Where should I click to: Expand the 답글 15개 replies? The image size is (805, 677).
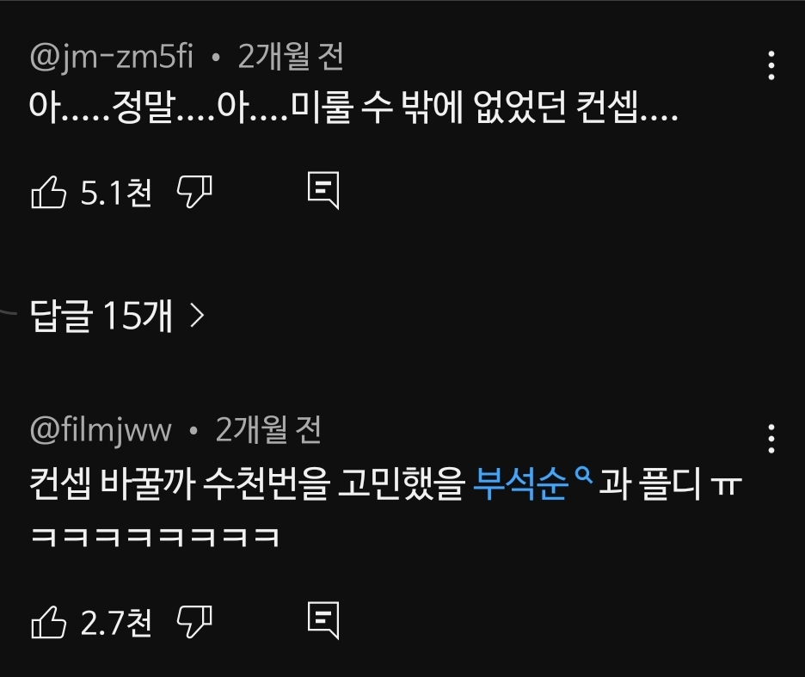click(117, 316)
